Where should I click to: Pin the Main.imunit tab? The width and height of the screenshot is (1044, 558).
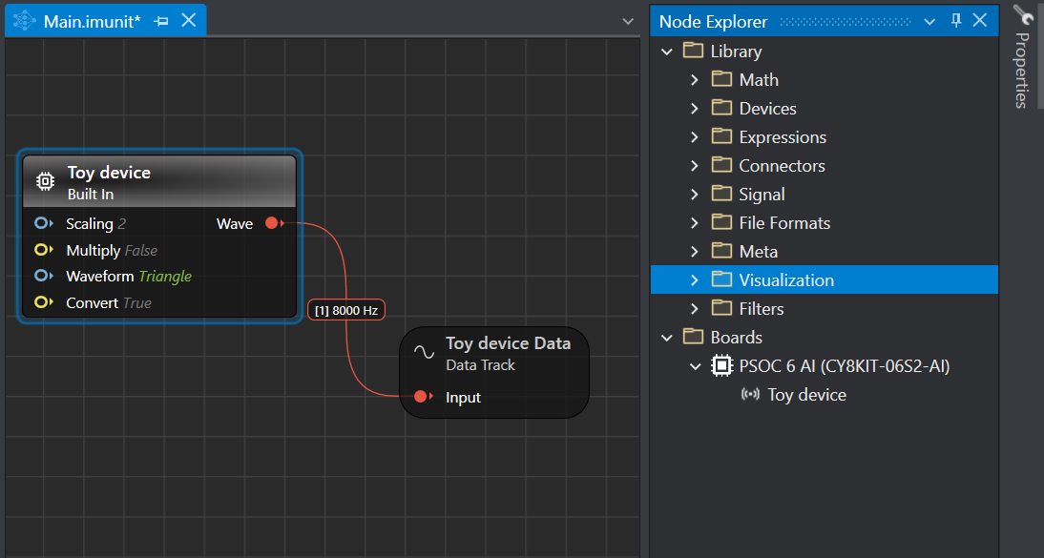coord(161,21)
